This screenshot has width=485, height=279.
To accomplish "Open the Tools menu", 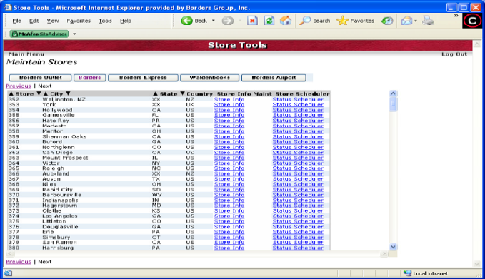I will pos(105,21).
